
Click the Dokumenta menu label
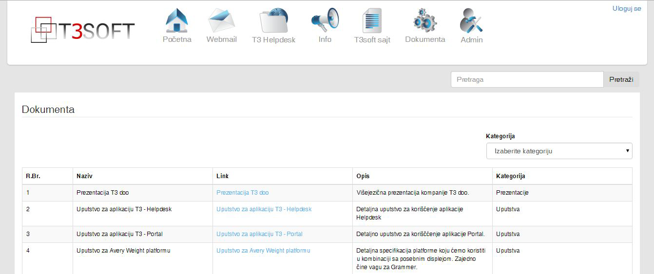tap(425, 39)
